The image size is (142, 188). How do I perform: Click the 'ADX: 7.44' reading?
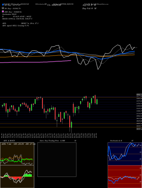coord(6,144)
